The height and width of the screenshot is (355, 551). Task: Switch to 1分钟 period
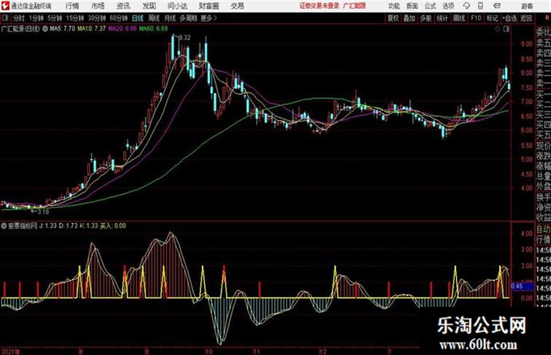point(36,18)
